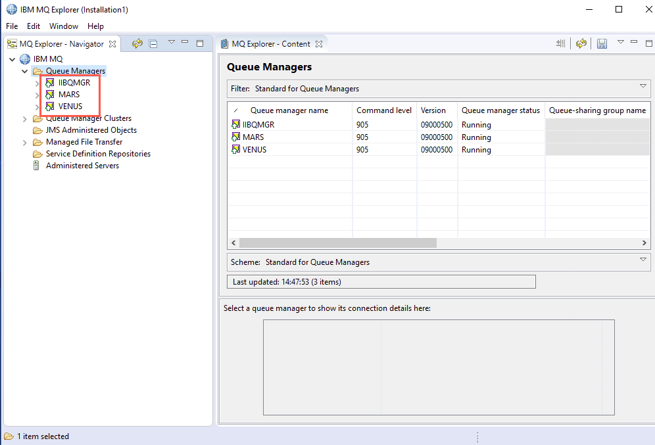Open the File menu
Viewport: 655px width, 445px height.
coord(12,26)
